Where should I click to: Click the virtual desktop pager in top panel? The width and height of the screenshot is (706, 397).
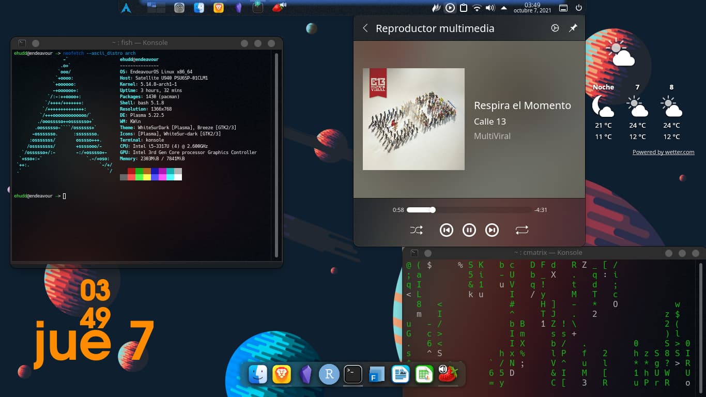click(156, 7)
